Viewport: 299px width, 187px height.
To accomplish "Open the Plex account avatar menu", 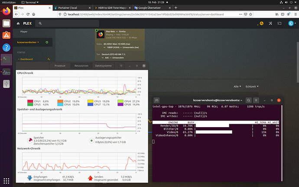I will tap(292, 23).
